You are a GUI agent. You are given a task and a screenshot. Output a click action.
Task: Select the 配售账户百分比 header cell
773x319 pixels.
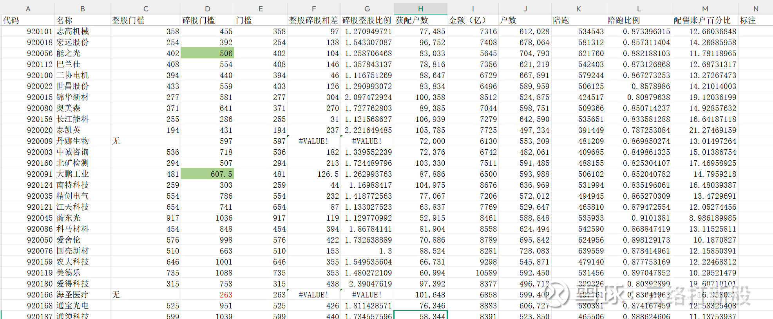[x=705, y=20]
